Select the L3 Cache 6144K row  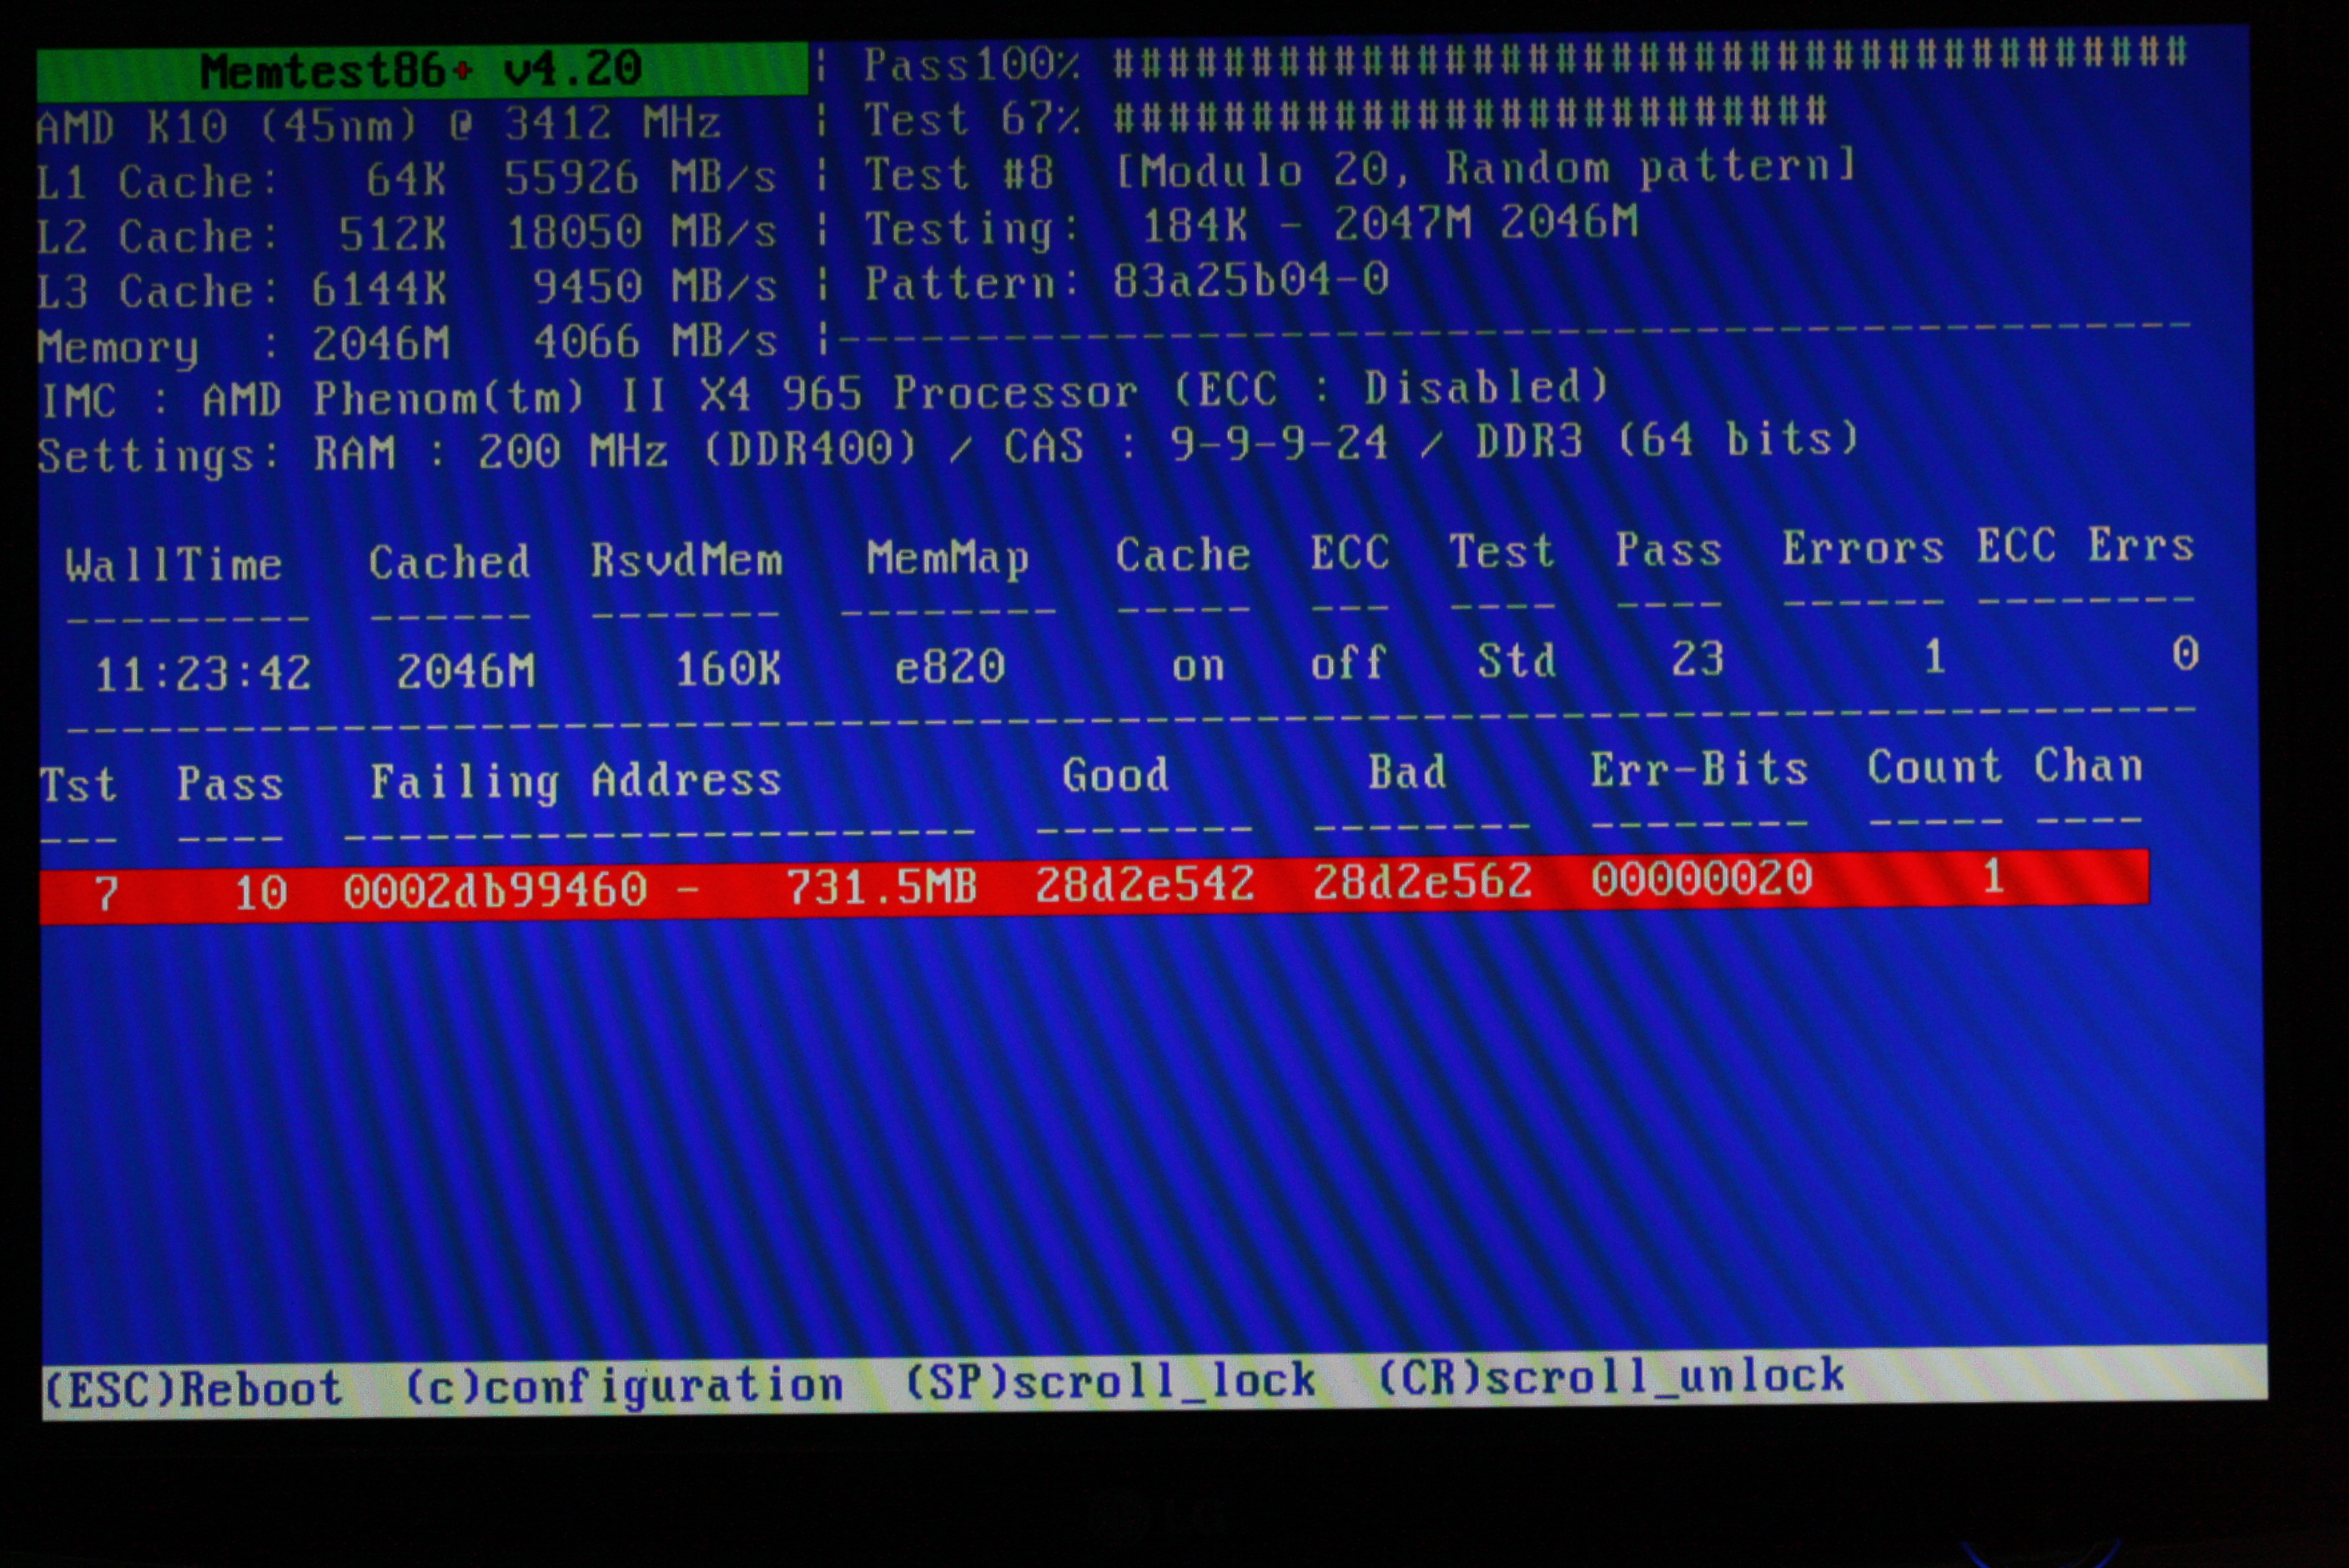tap(406, 290)
